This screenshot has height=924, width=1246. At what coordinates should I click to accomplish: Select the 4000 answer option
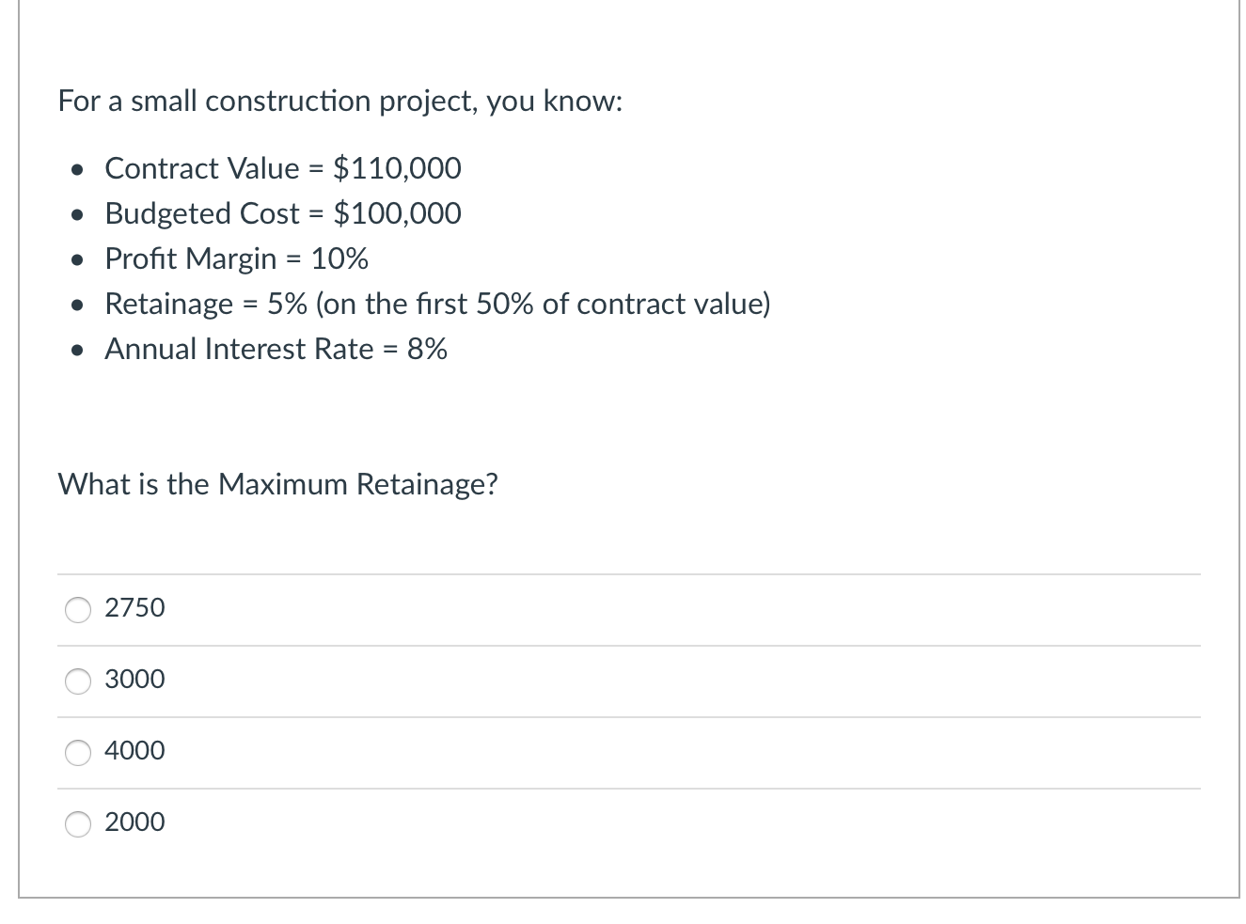[79, 753]
